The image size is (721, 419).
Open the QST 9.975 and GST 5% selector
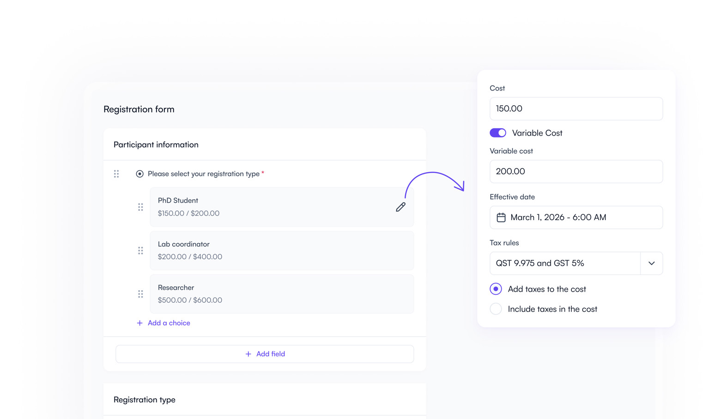coord(564,263)
